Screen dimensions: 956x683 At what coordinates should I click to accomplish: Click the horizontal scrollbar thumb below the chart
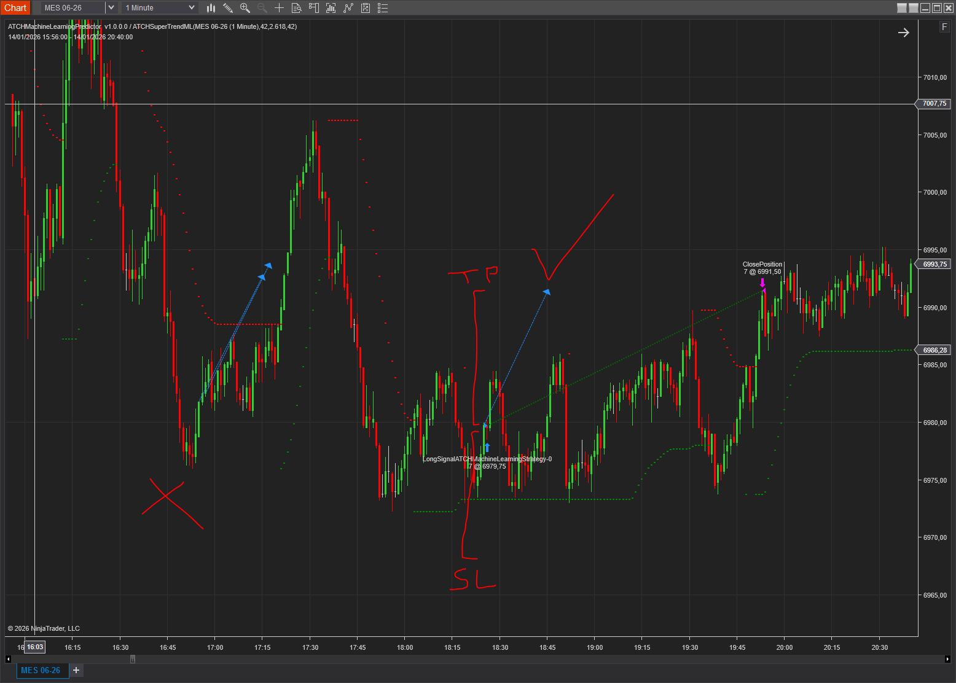tap(132, 659)
